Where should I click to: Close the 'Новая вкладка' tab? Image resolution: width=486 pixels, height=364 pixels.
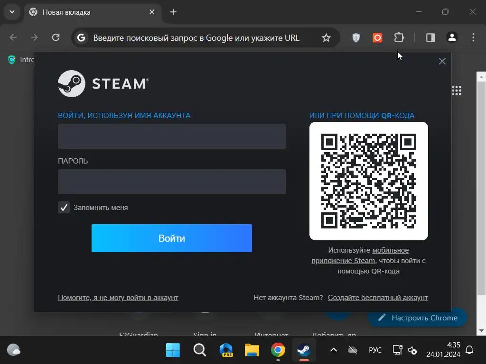pyautogui.click(x=152, y=12)
